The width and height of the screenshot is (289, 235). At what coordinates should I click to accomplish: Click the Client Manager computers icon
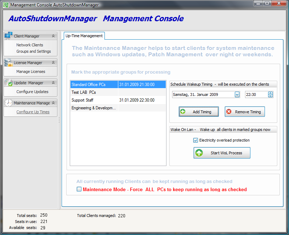click(x=8, y=35)
